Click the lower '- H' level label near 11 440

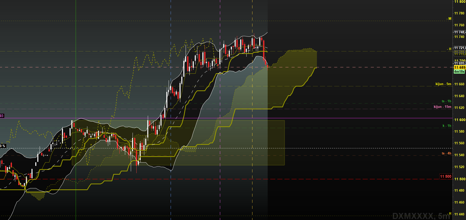[449, 214]
